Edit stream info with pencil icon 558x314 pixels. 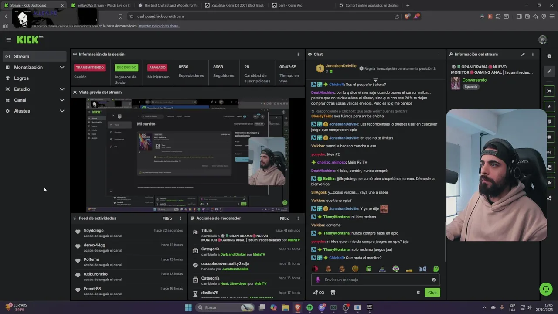523,55
